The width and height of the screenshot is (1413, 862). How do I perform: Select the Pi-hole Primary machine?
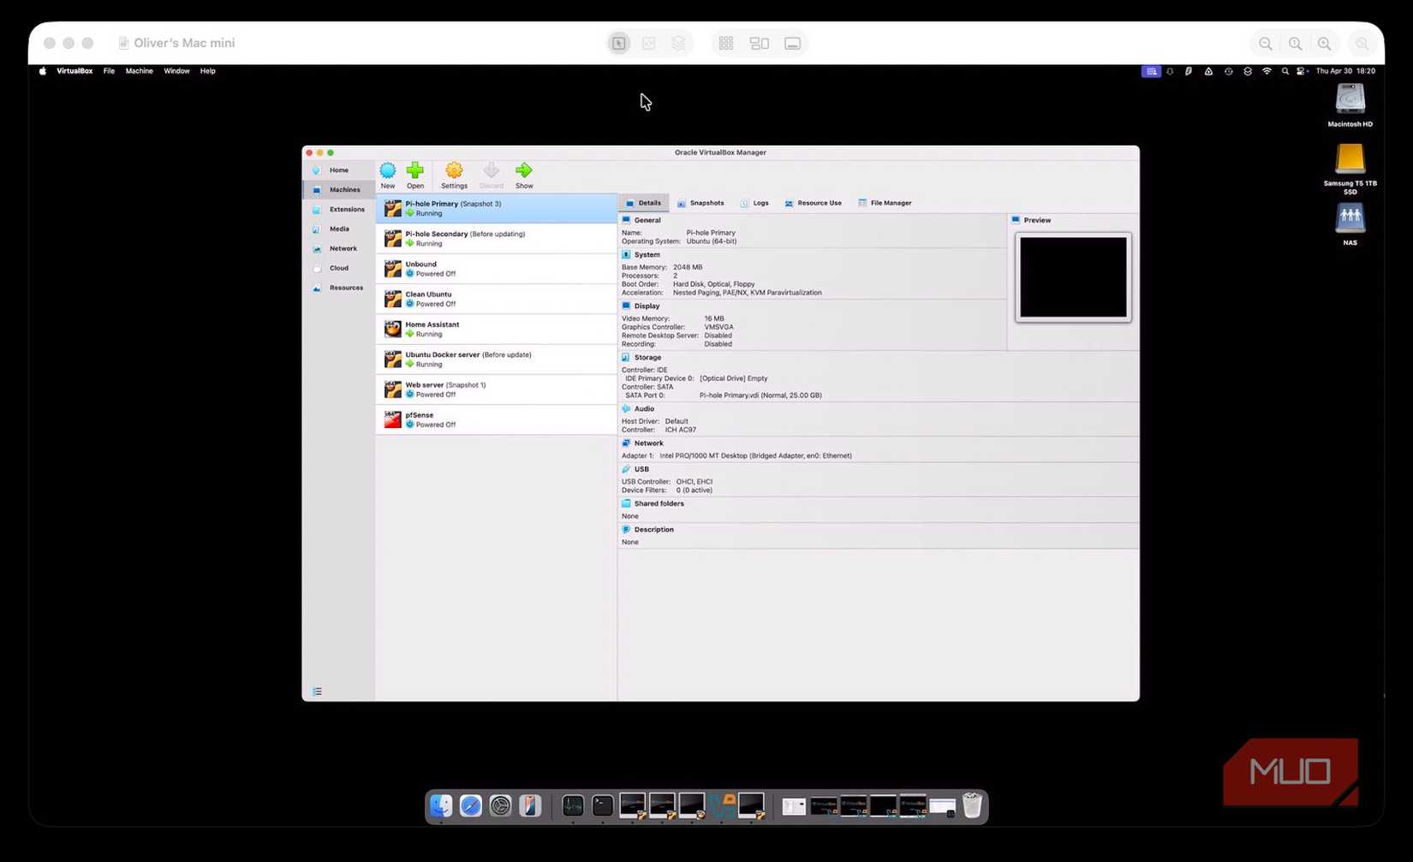497,209
